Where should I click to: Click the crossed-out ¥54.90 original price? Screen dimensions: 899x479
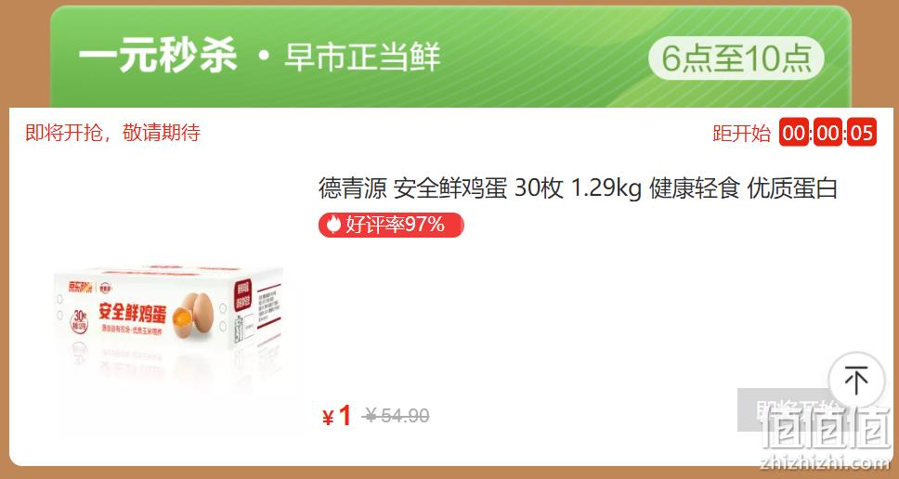(397, 415)
